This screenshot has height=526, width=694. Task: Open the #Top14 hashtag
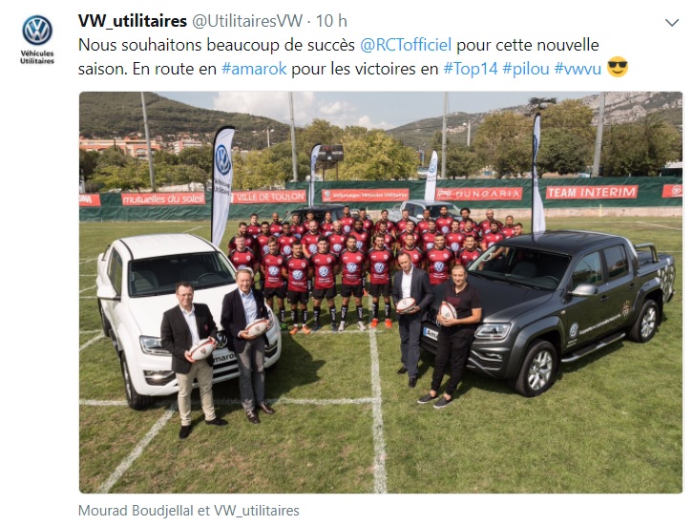471,69
